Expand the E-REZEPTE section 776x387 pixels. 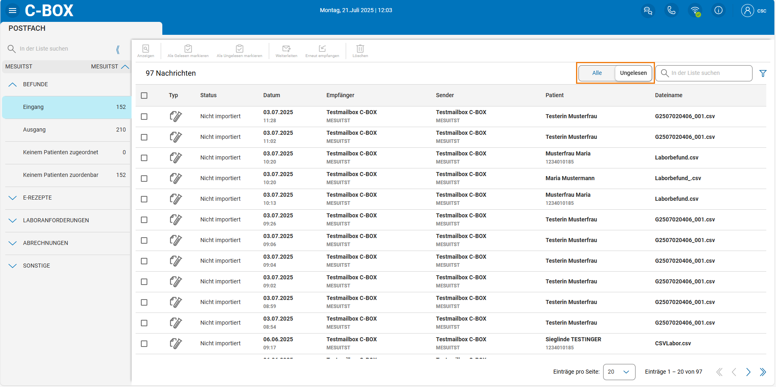pyautogui.click(x=13, y=198)
